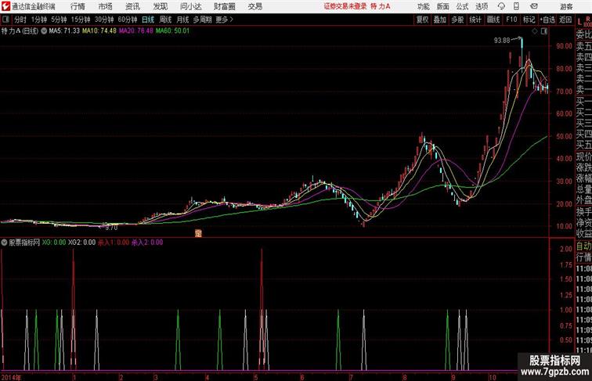Viewport: 592px width, 381px height.
Task: Open the 功能 menu
Action: (423, 6)
